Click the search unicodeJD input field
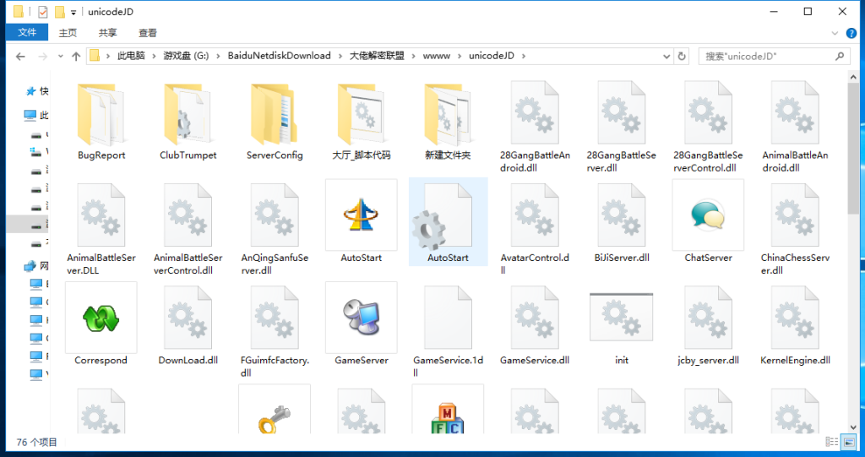The width and height of the screenshot is (865, 457). click(x=774, y=57)
